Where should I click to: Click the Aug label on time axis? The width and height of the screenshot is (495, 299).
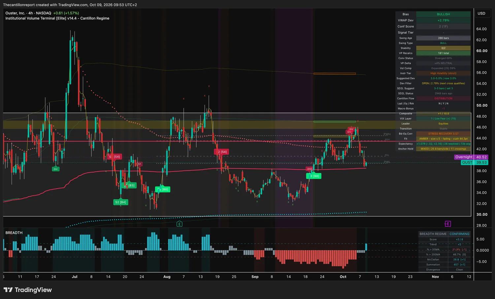click(167, 277)
